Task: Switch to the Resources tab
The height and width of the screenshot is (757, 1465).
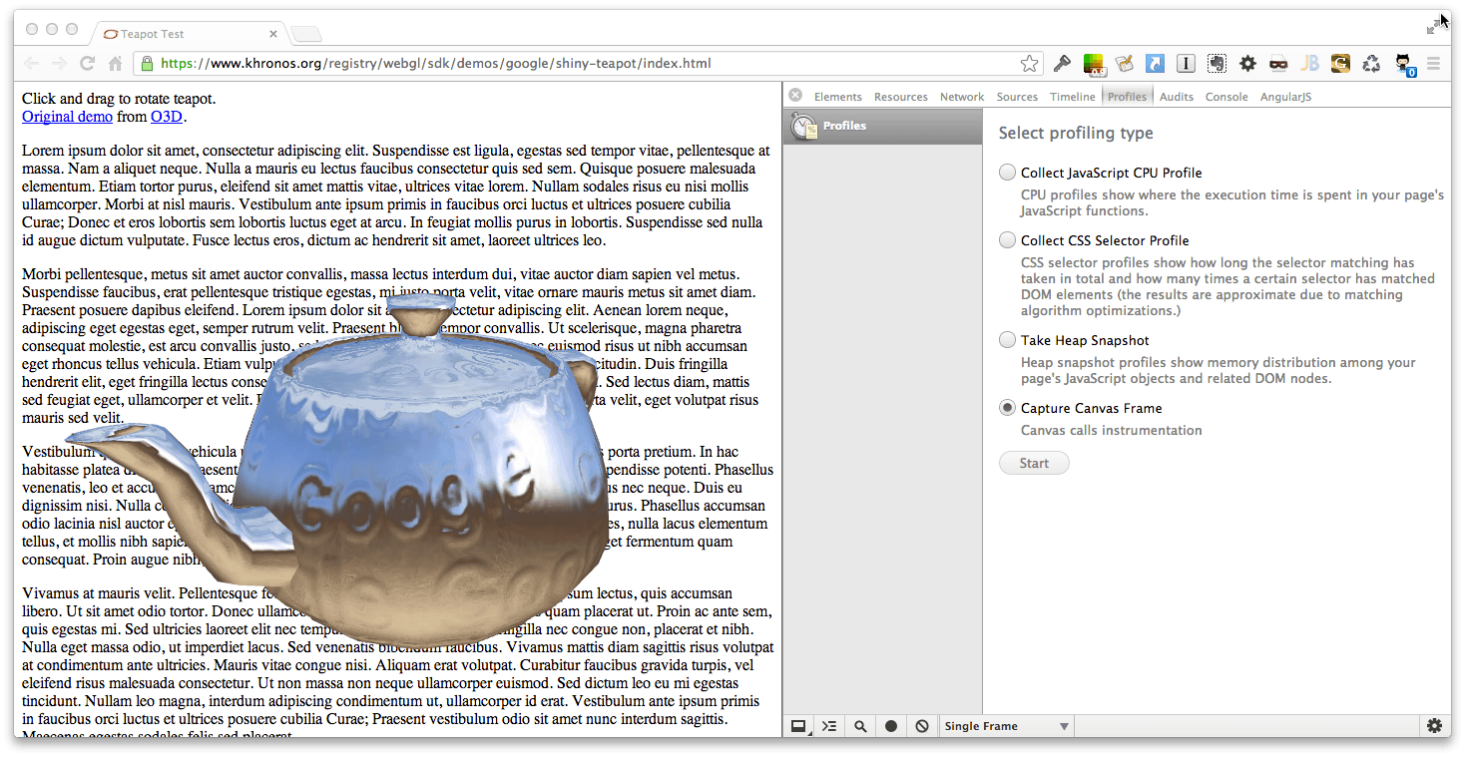Action: click(x=901, y=97)
